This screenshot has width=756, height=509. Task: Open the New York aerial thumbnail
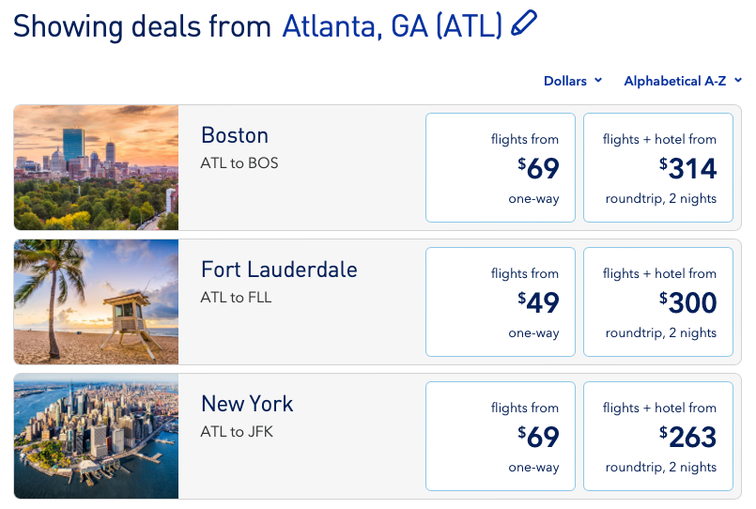[x=96, y=436]
